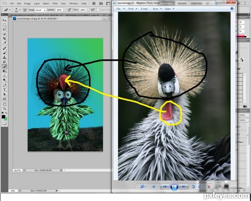Open Photoshop Image menu
The width and height of the screenshot is (251, 201).
(27, 3)
